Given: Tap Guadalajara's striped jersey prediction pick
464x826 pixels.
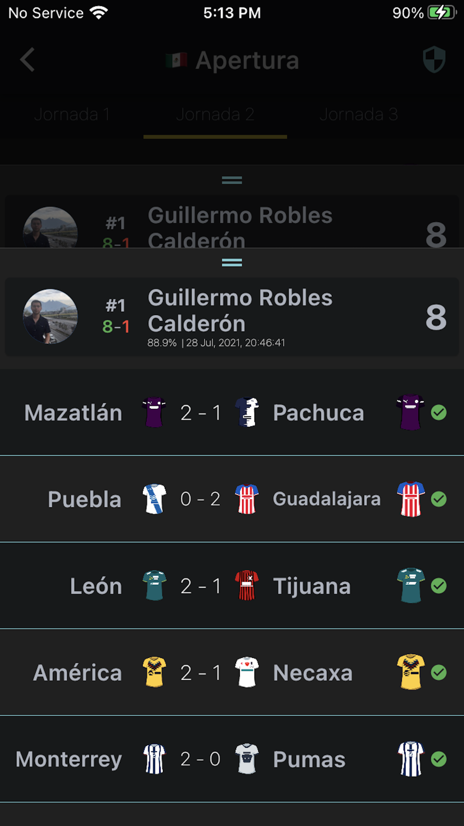Looking at the screenshot, I should 411,499.
